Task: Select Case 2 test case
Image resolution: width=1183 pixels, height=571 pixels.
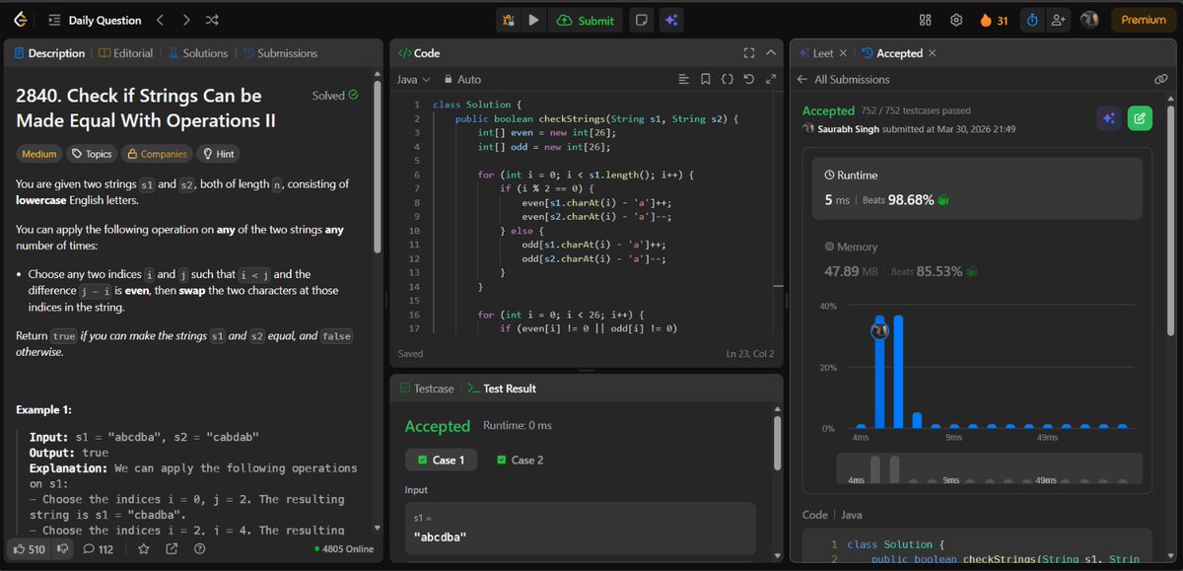Action: 521,460
